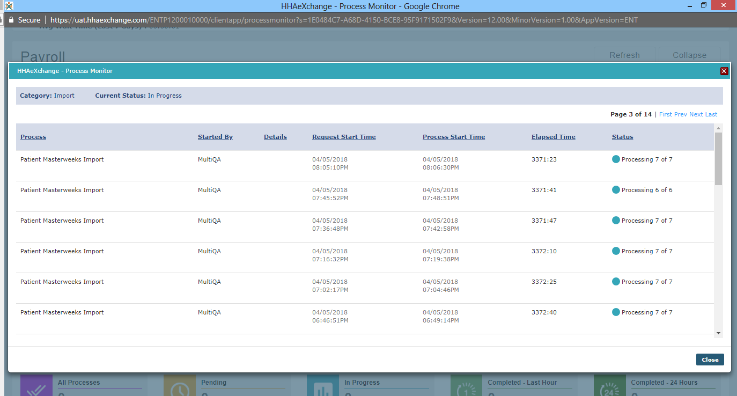Click 'Category: Import' label
Viewport: 737px width, 396px height.
tap(47, 96)
